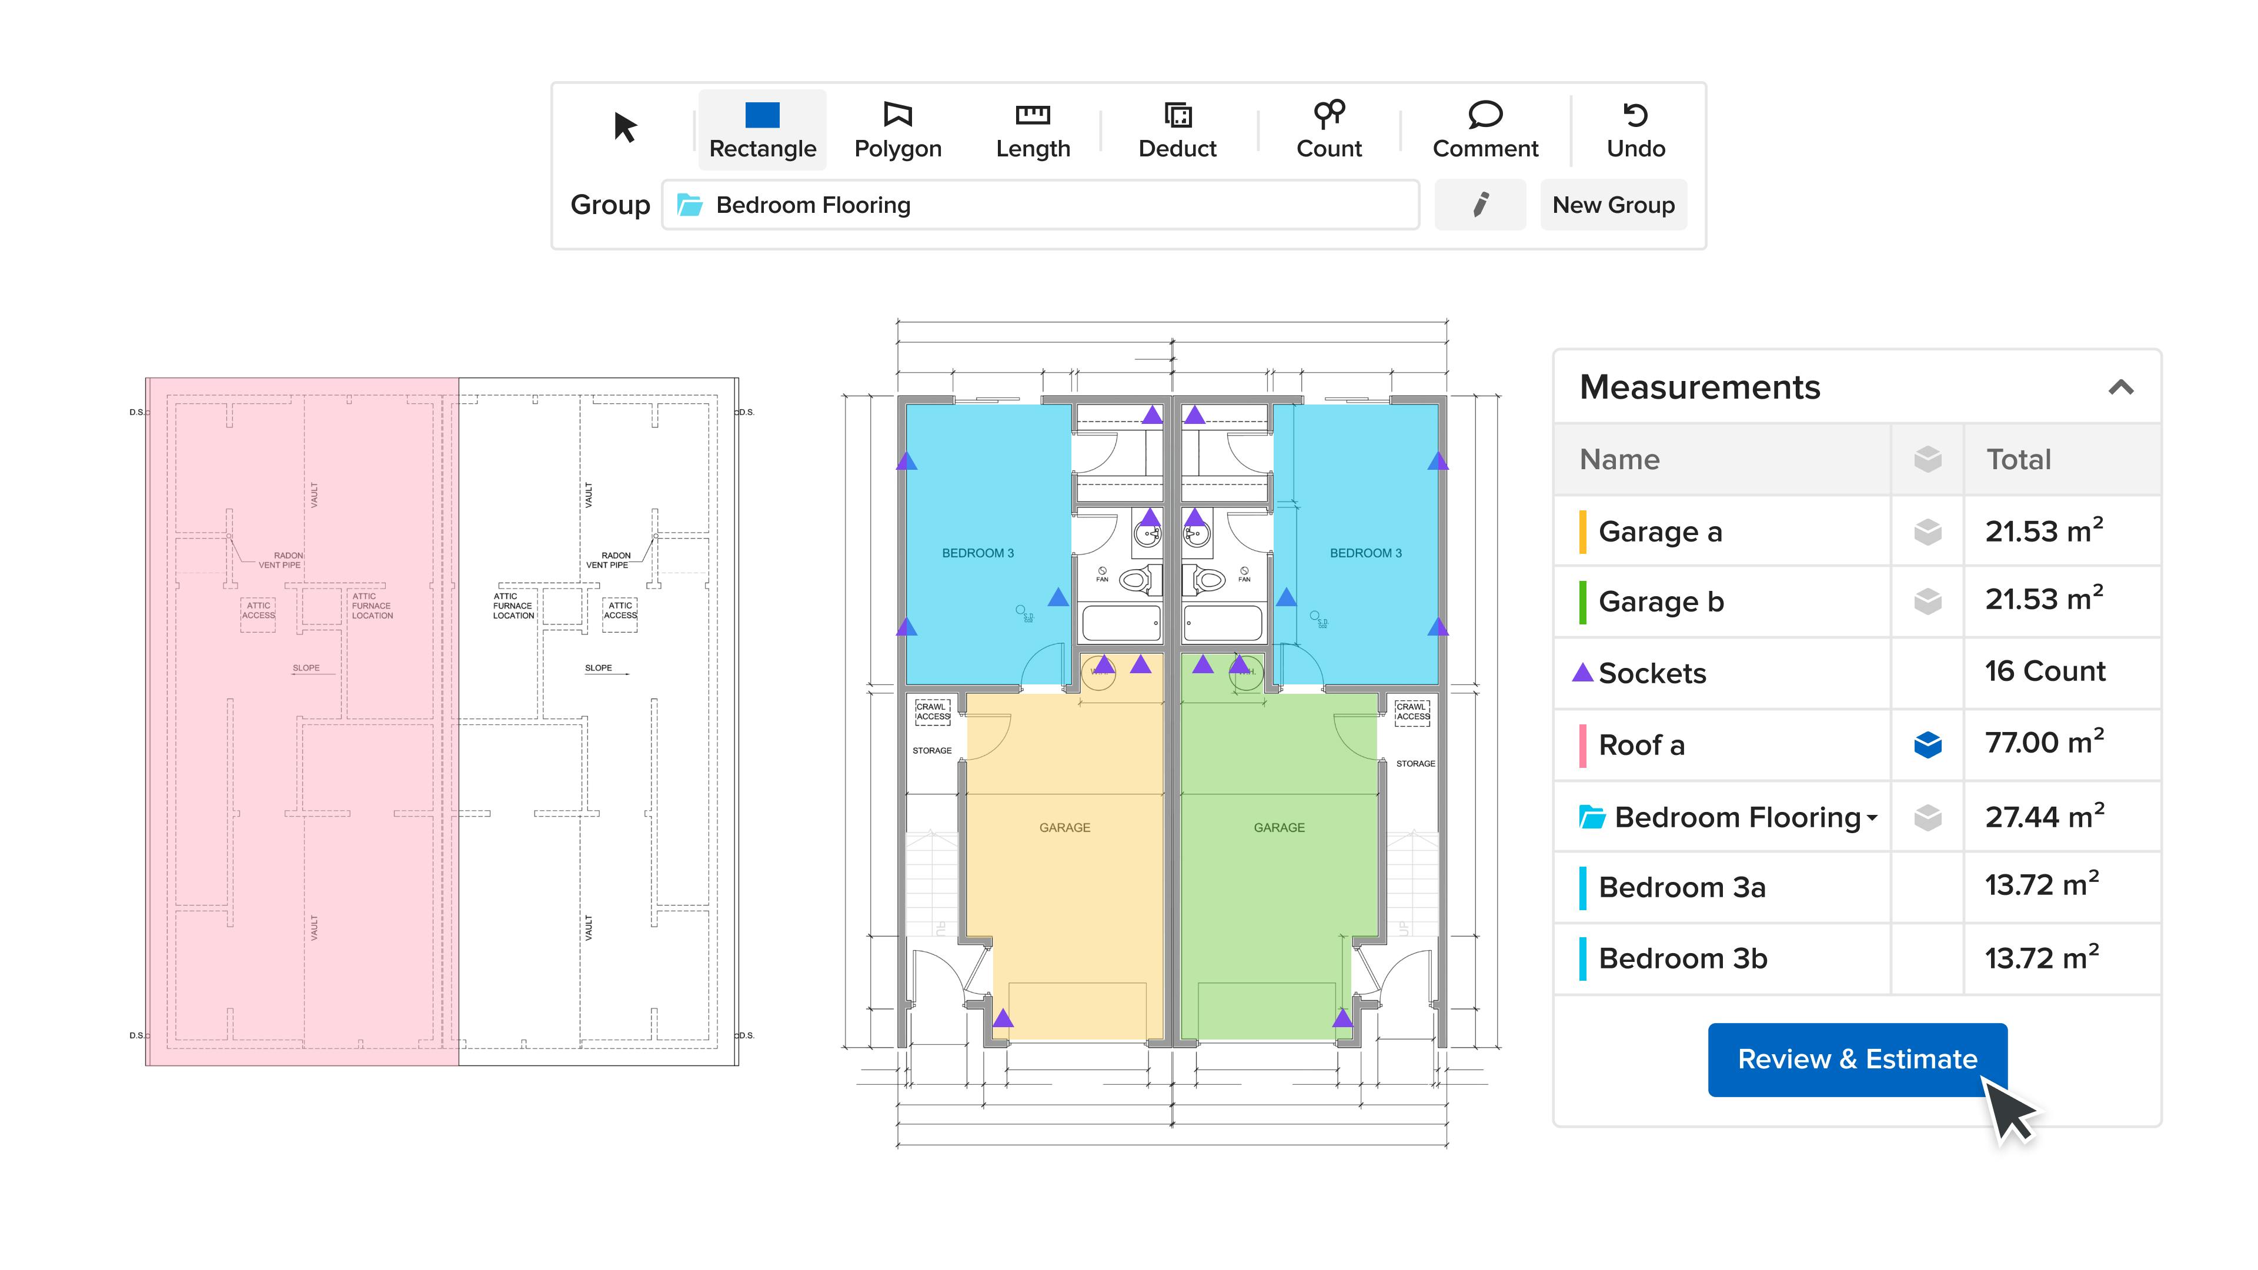
Task: Open the Bedroom Flooring group field
Action: tap(1040, 205)
